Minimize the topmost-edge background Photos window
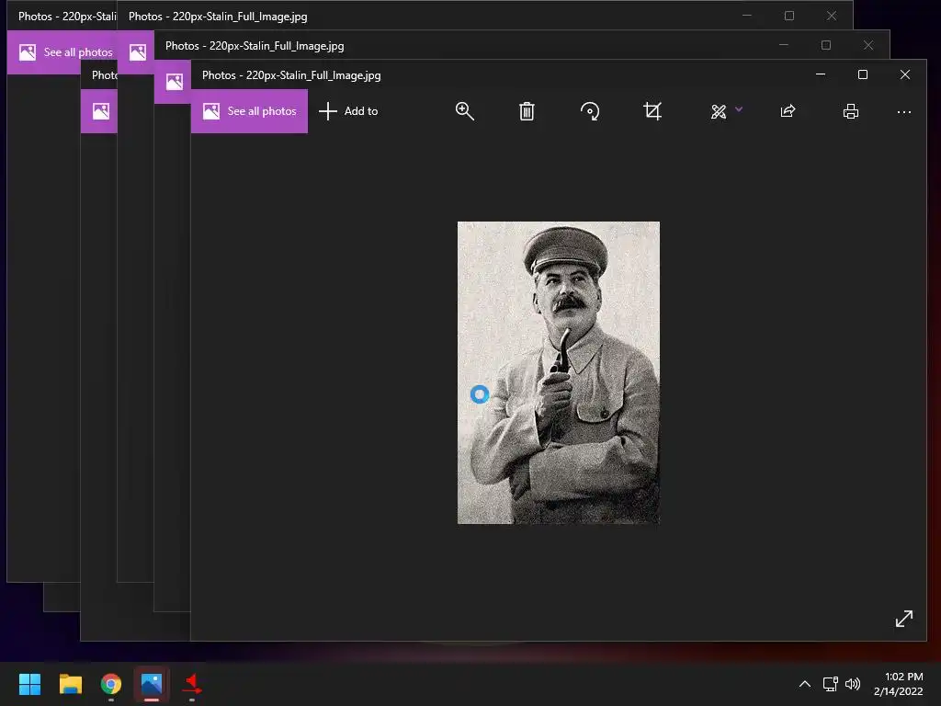Screen dimensions: 941x706 [x=746, y=16]
